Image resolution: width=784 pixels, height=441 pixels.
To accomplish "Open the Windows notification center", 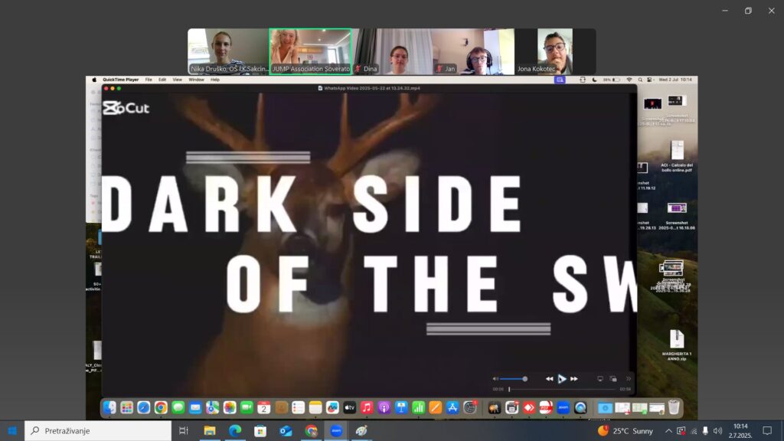I will point(767,430).
